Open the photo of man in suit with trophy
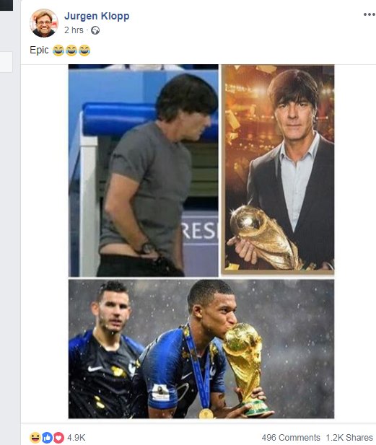This screenshot has width=376, height=445. pos(278,169)
